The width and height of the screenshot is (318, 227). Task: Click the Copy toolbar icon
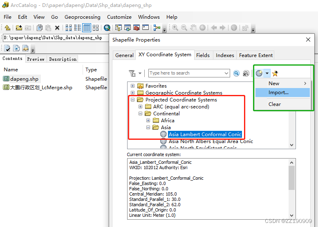coord(40,28)
